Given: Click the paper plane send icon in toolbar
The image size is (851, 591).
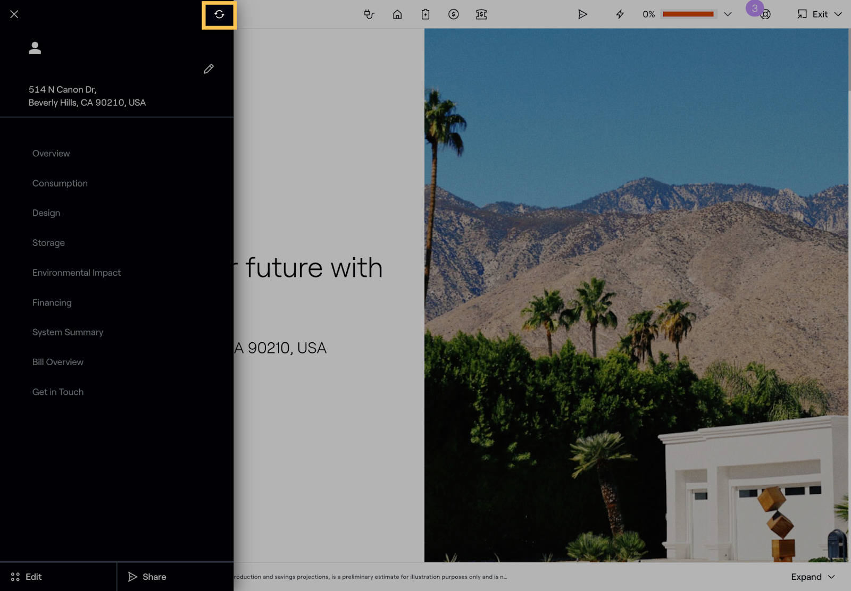Looking at the screenshot, I should (x=582, y=14).
